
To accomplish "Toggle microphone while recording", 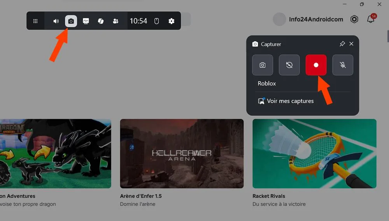I will [x=343, y=65].
